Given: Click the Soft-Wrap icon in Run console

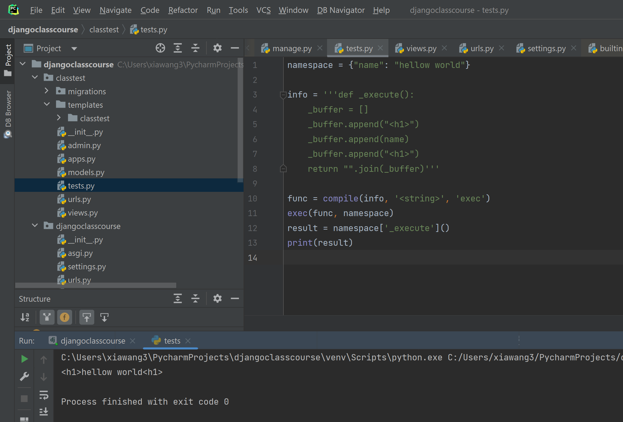Looking at the screenshot, I should click(x=44, y=395).
